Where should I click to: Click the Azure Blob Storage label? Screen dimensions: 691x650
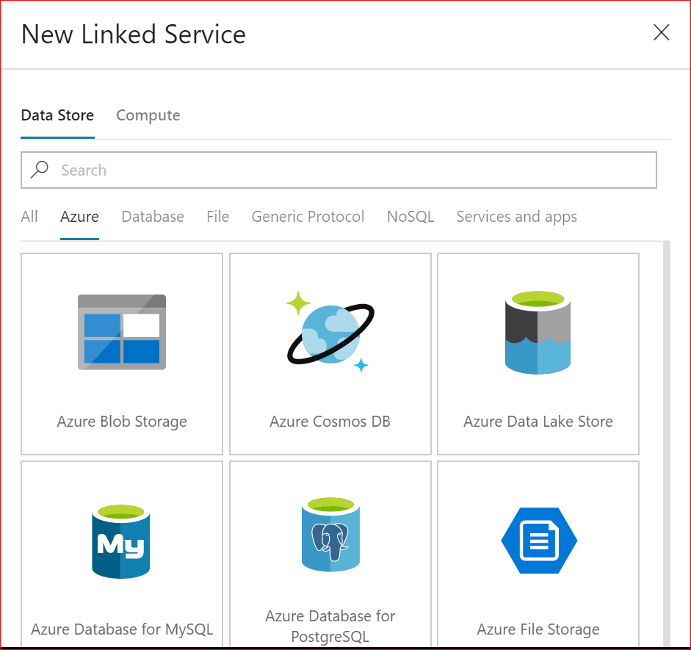(x=122, y=422)
